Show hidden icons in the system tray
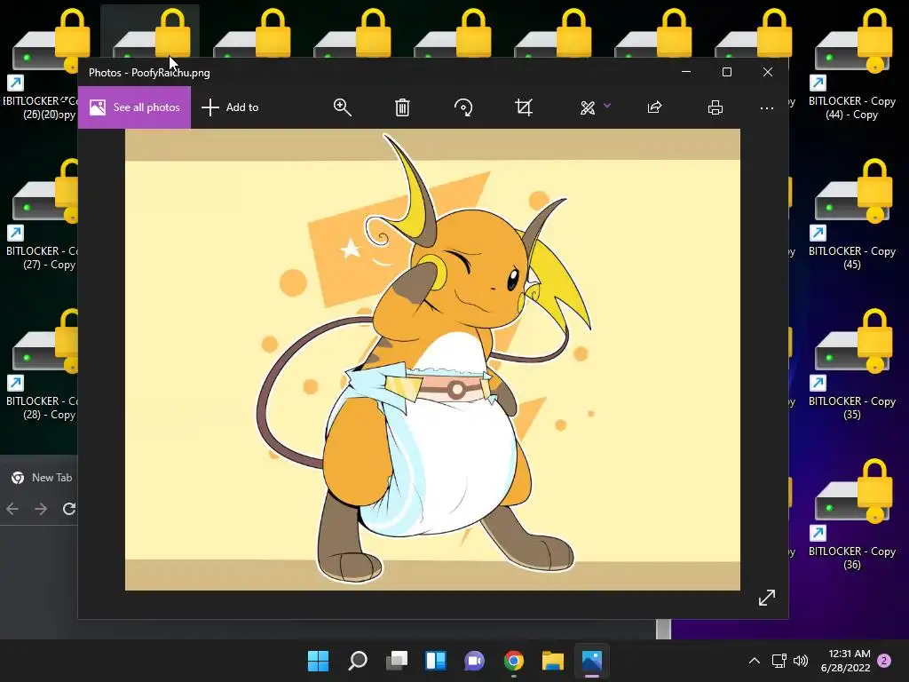The width and height of the screenshot is (909, 682). (x=755, y=661)
